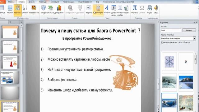Open the Help question mark icon
The width and height of the screenshot is (199, 112).
[x=197, y=2]
